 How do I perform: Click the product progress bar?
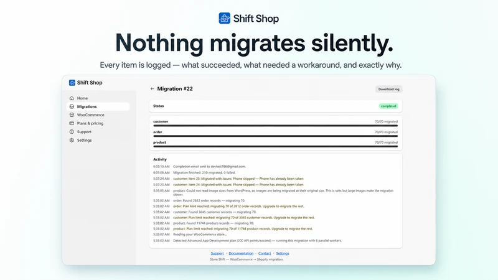[275, 146]
